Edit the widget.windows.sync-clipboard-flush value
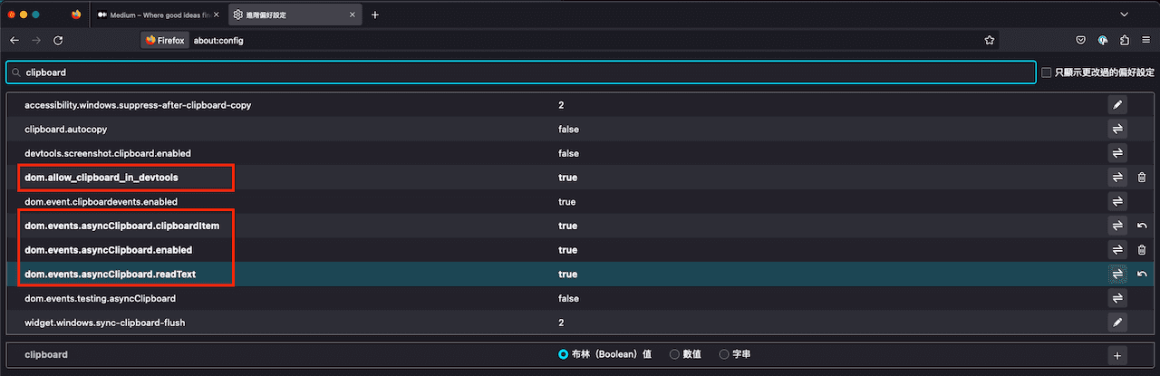 click(1117, 322)
